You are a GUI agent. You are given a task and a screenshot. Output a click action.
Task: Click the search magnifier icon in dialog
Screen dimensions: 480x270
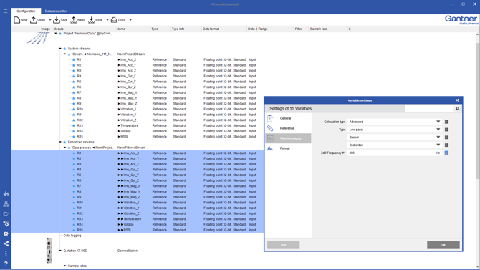[457, 109]
